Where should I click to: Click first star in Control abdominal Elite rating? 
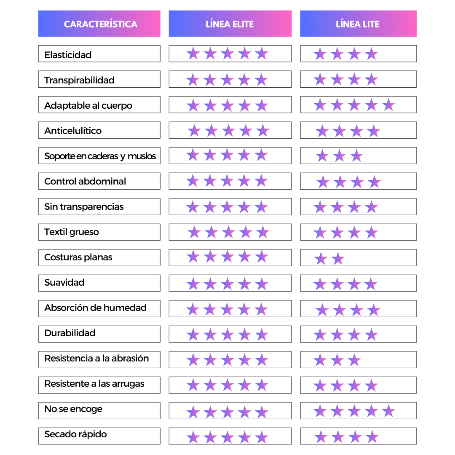coord(193,181)
